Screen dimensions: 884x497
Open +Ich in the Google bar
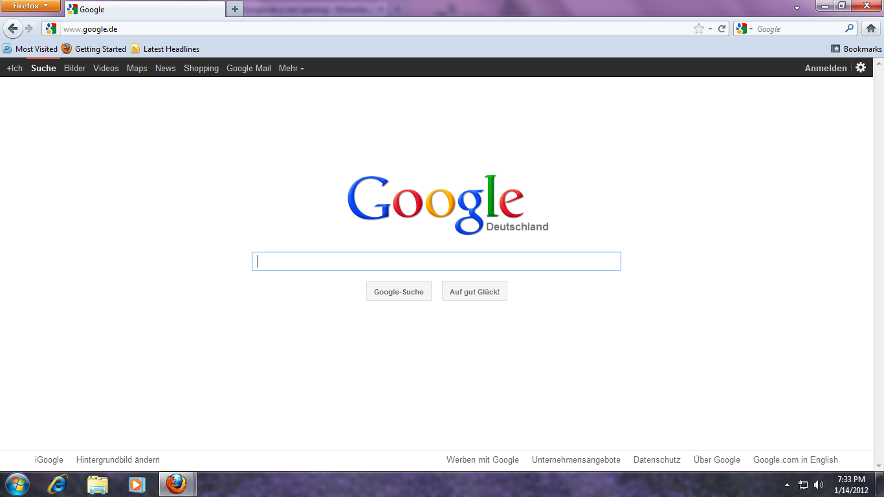pyautogui.click(x=14, y=68)
